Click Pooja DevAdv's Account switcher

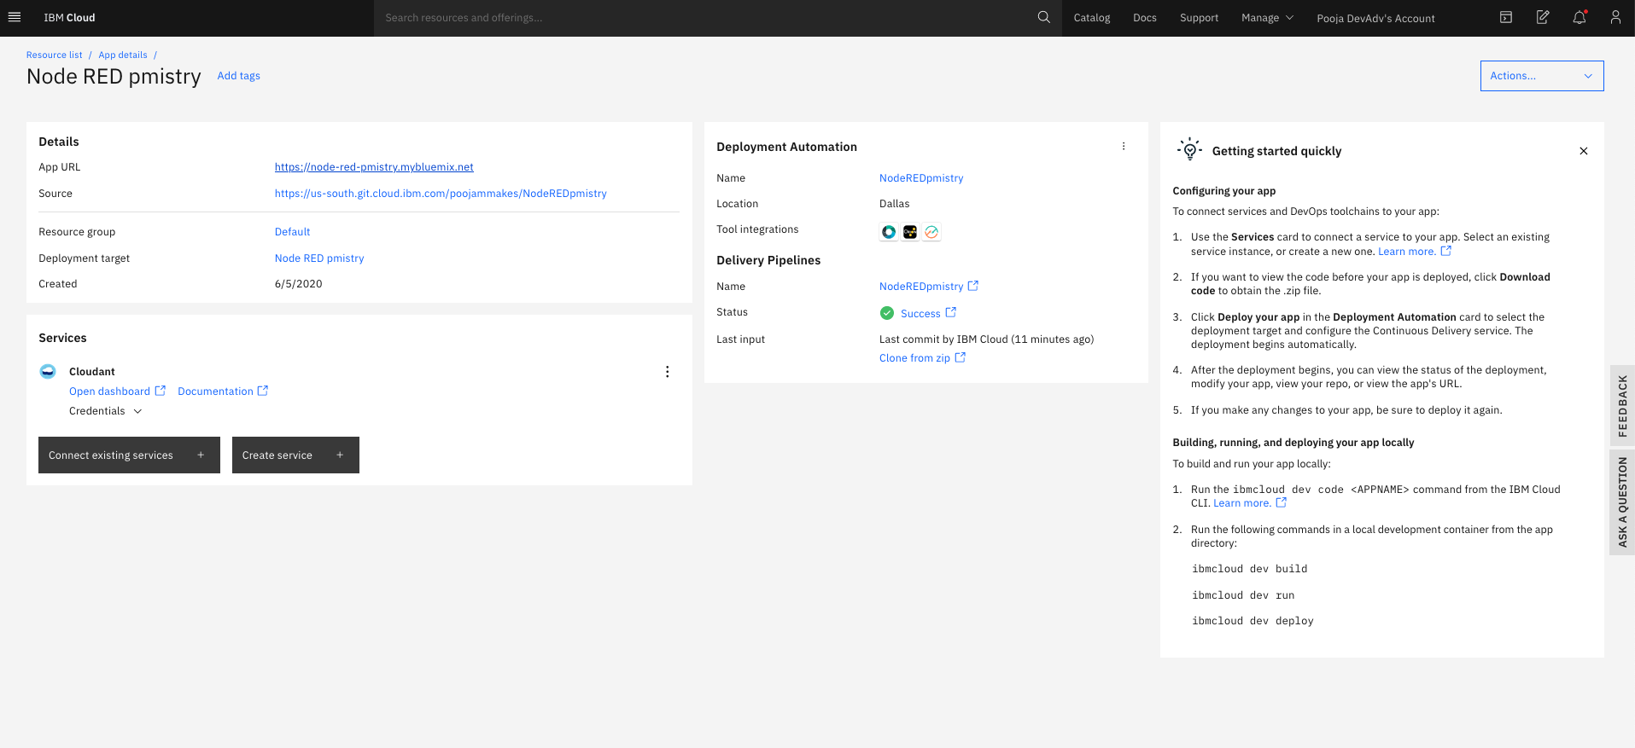(1375, 18)
